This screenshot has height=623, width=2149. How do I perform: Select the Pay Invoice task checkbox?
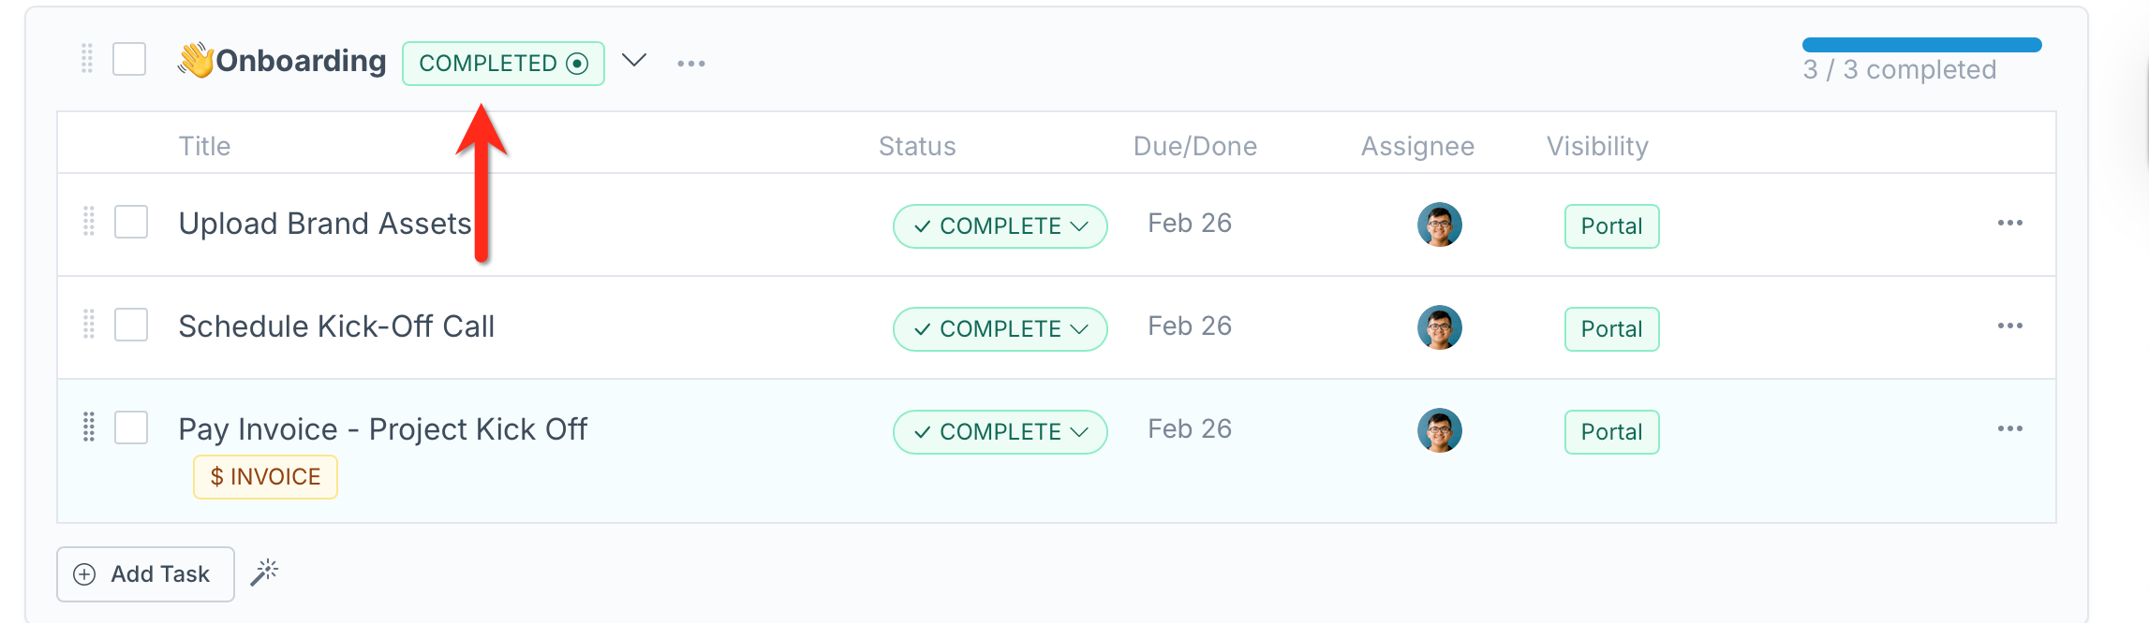pos(131,428)
